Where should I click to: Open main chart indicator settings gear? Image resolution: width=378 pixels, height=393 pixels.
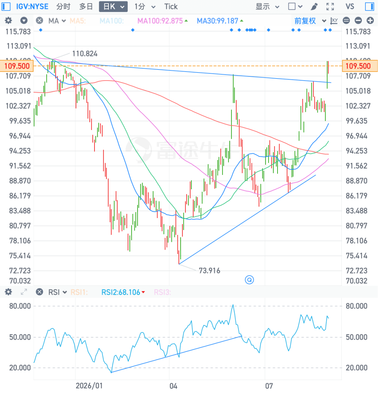click(8, 21)
